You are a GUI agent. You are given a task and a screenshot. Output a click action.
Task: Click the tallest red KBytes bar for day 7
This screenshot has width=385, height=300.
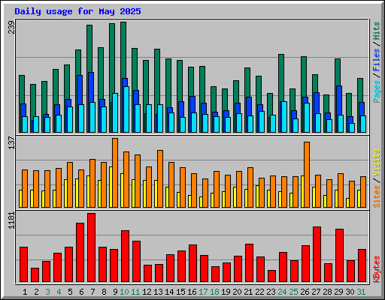[x=92, y=247]
